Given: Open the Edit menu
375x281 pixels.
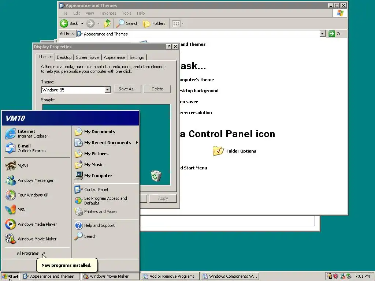Looking at the screenshot, I should pos(77,13).
